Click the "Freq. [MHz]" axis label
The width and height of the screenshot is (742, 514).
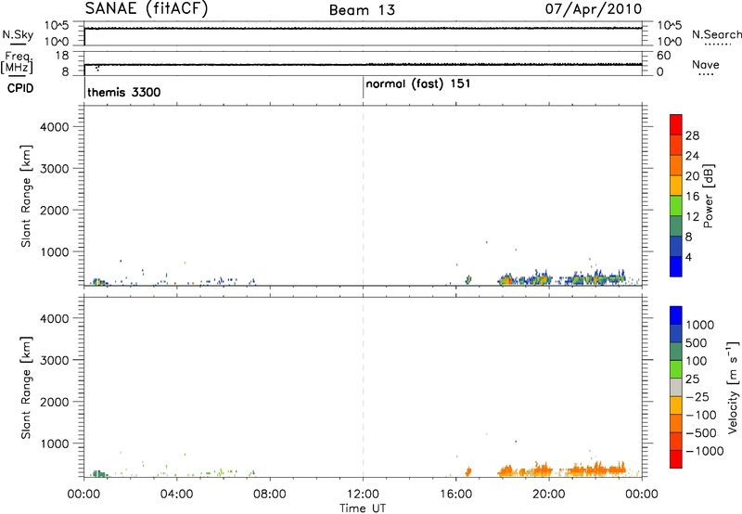coord(18,62)
